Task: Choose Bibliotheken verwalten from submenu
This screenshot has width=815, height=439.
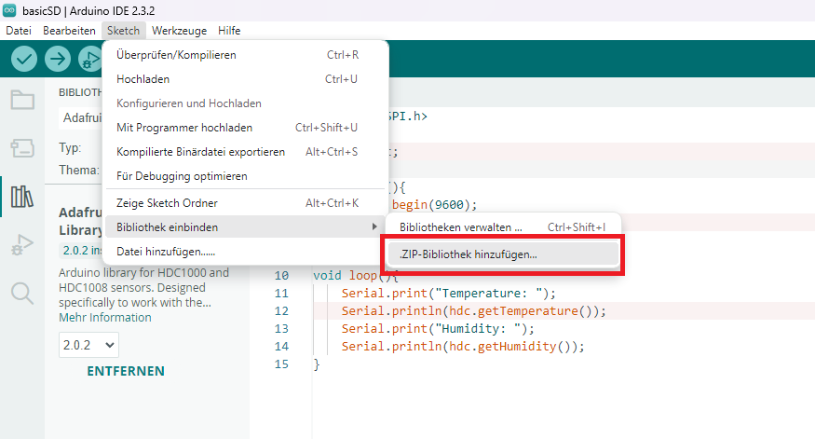Action: coord(460,226)
